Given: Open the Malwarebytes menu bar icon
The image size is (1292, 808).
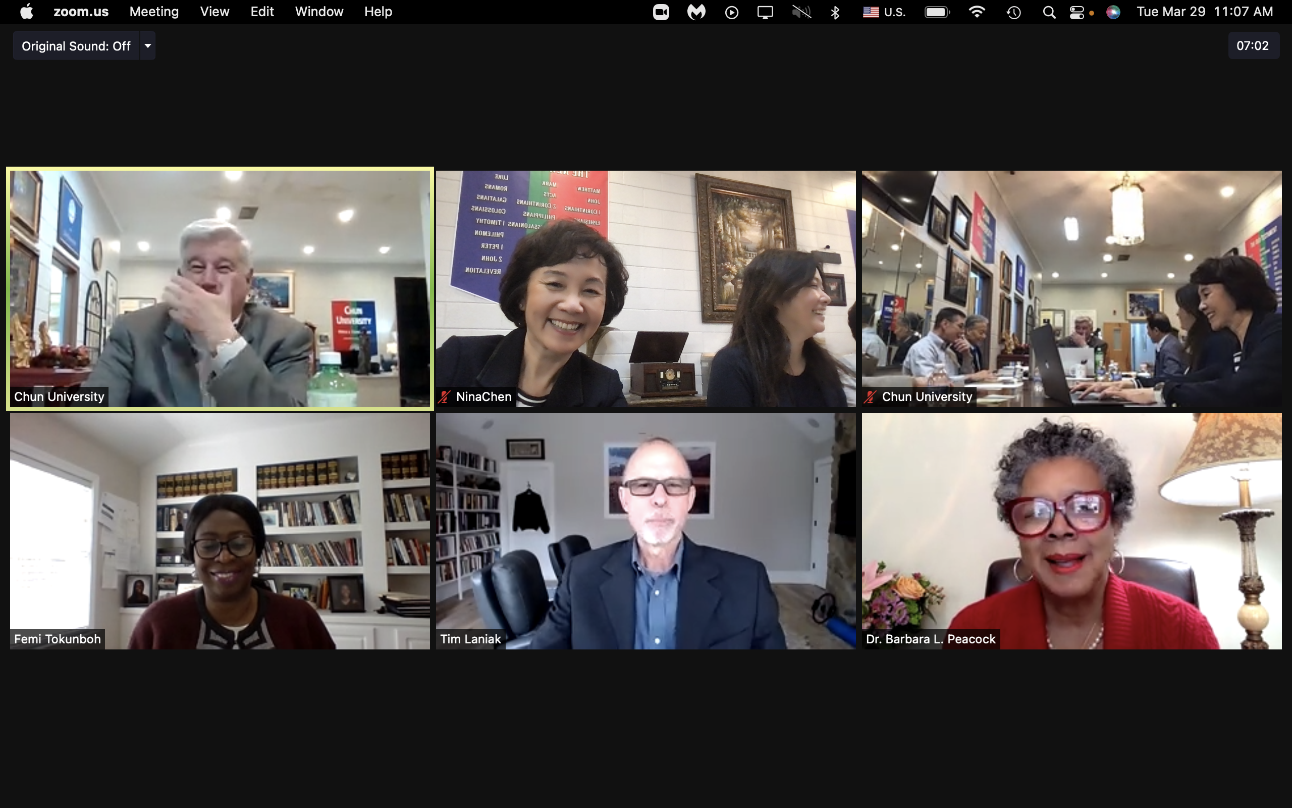Looking at the screenshot, I should click(696, 12).
